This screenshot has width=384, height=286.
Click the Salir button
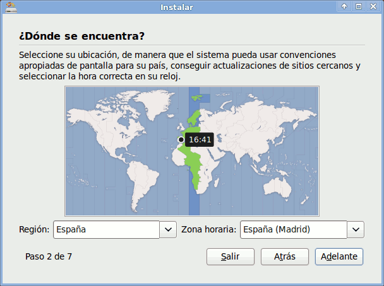click(231, 256)
